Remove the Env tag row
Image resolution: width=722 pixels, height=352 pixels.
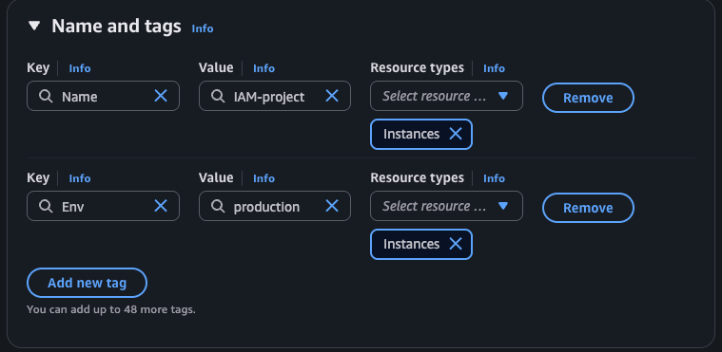click(x=588, y=208)
